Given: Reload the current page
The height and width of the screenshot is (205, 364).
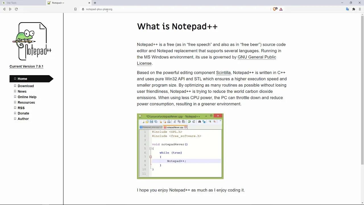Looking at the screenshot, I should tap(16, 9).
